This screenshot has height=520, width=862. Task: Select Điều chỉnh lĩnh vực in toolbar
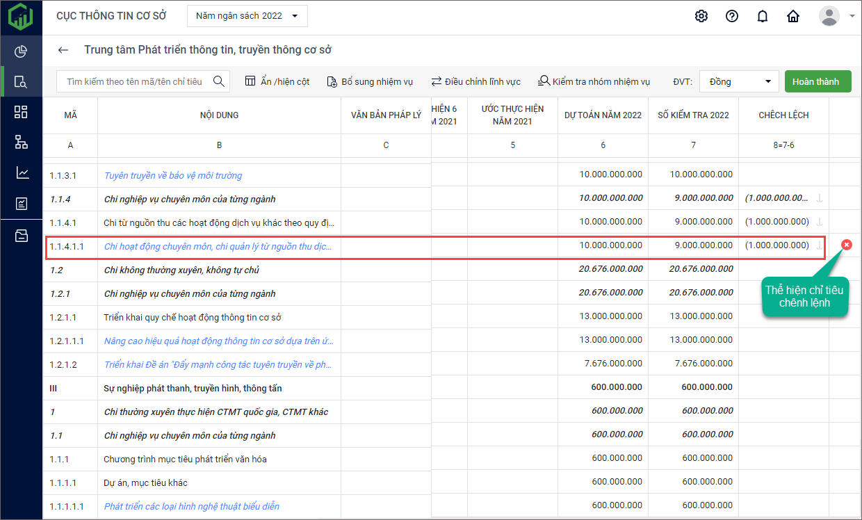475,81
